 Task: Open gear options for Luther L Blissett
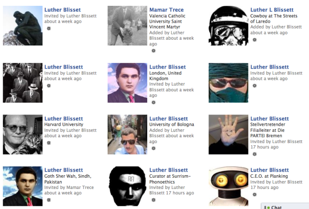(x=255, y=40)
